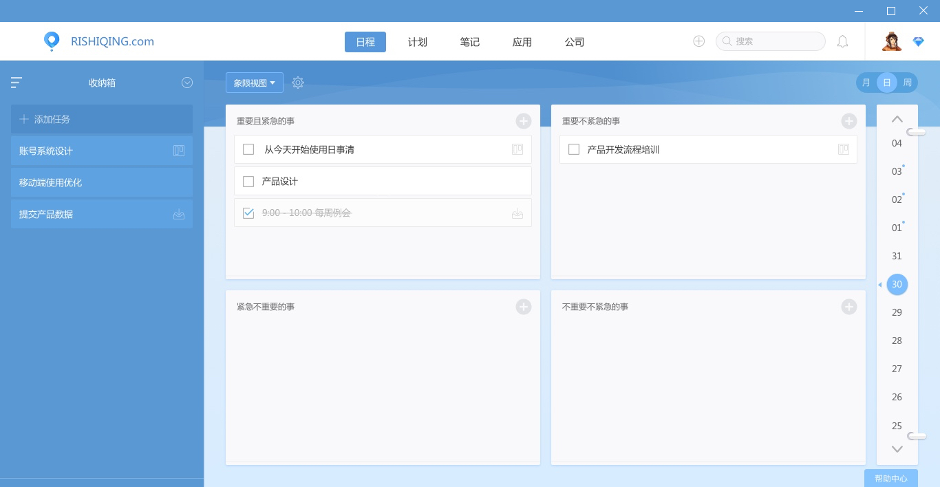Screen dimensions: 940x487
Task: Uncheck the 每周例会 completed task
Action: pos(248,213)
